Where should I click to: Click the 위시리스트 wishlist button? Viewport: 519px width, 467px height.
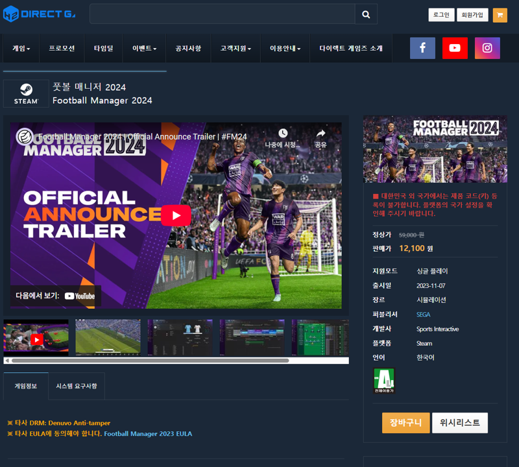tap(460, 423)
